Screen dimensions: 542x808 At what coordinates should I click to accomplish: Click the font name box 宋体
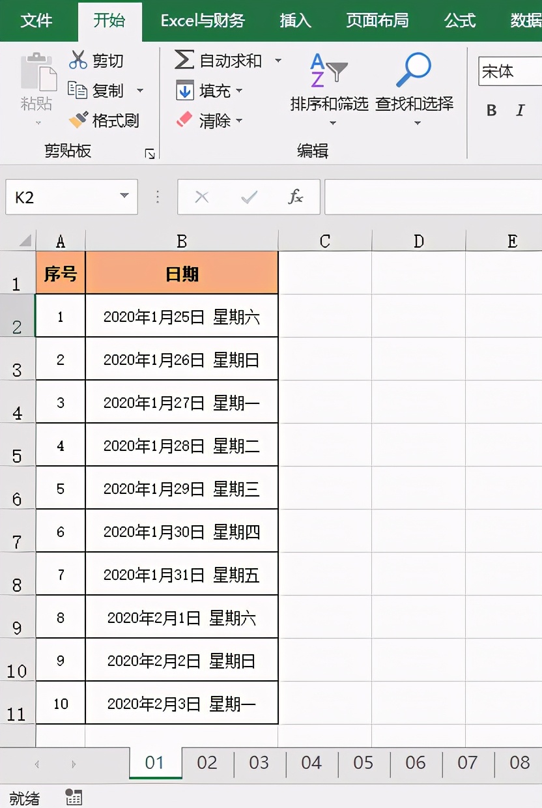pos(510,72)
